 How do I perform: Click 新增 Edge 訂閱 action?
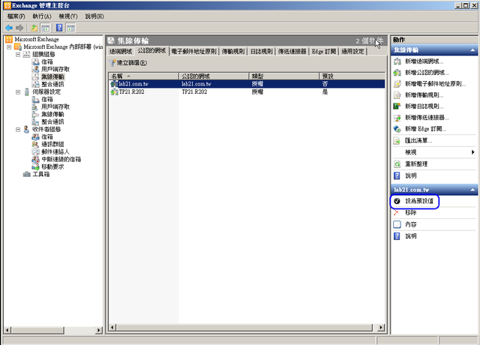(425, 129)
